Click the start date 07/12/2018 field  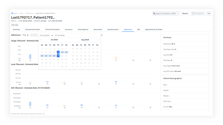click(45, 35)
